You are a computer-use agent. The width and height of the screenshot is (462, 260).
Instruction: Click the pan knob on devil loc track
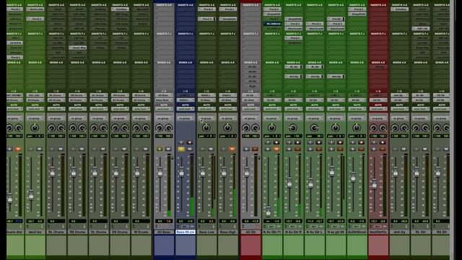click(x=35, y=128)
